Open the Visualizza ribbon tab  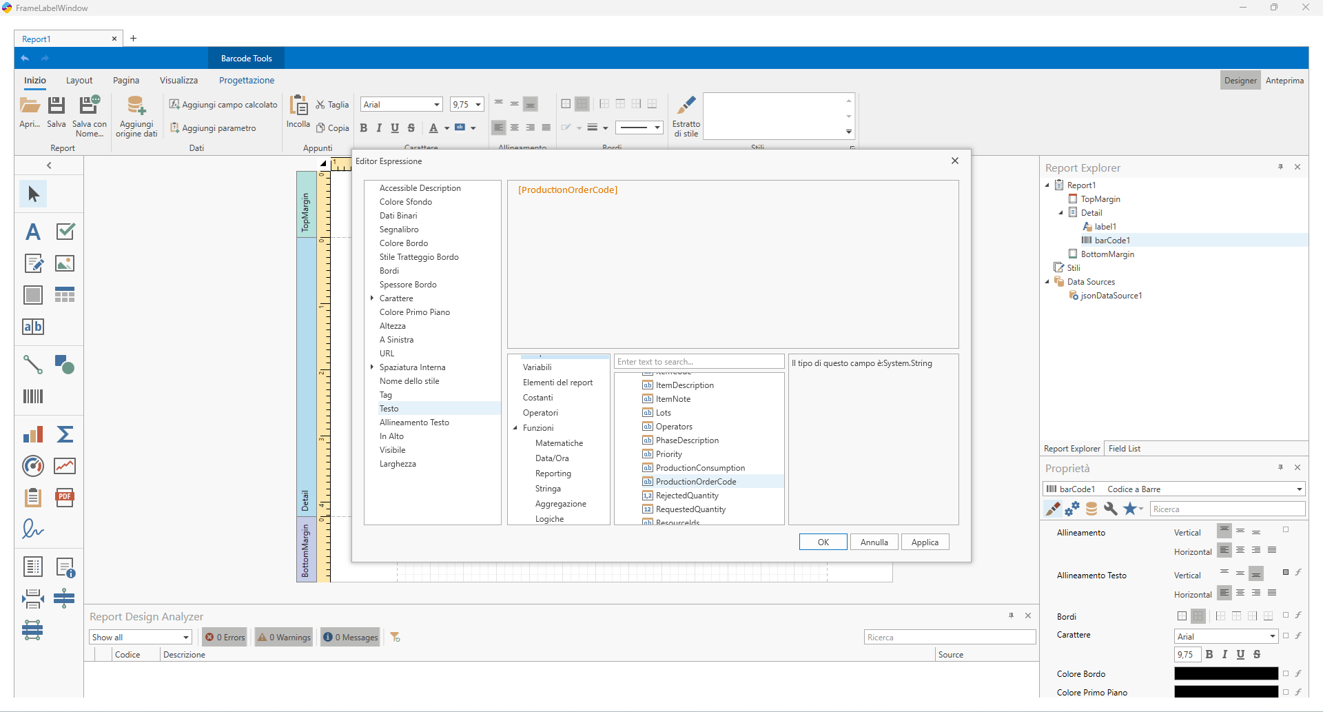coord(178,81)
